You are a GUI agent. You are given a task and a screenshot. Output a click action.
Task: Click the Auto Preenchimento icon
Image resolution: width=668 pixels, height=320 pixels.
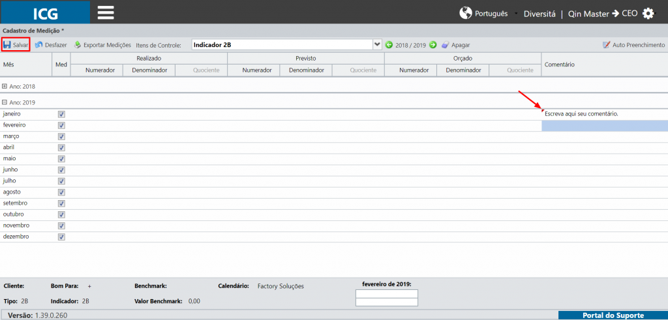click(606, 45)
